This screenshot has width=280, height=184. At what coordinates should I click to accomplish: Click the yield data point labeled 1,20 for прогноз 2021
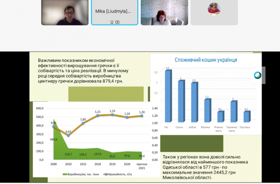[142, 116]
